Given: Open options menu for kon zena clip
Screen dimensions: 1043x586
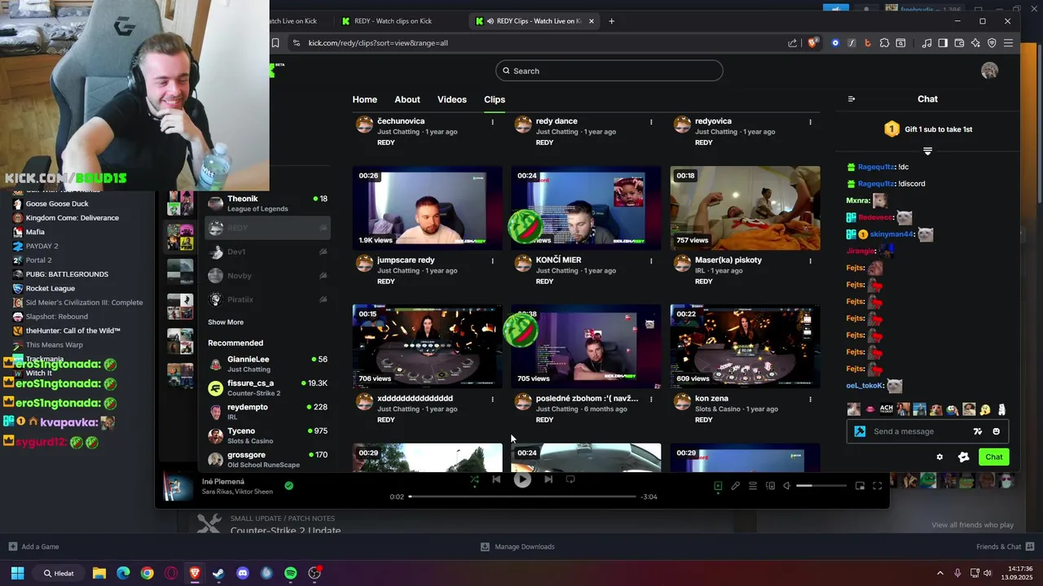Looking at the screenshot, I should 810,400.
